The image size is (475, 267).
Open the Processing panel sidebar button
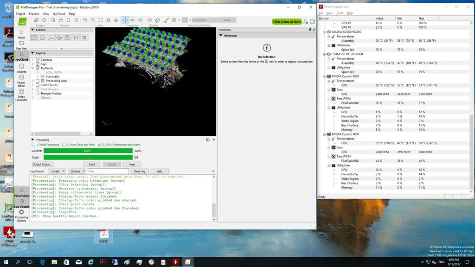point(22,192)
